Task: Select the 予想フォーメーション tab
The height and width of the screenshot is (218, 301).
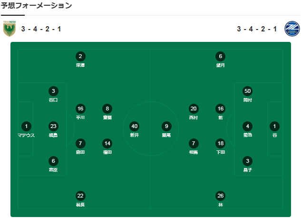Action: click(x=36, y=5)
